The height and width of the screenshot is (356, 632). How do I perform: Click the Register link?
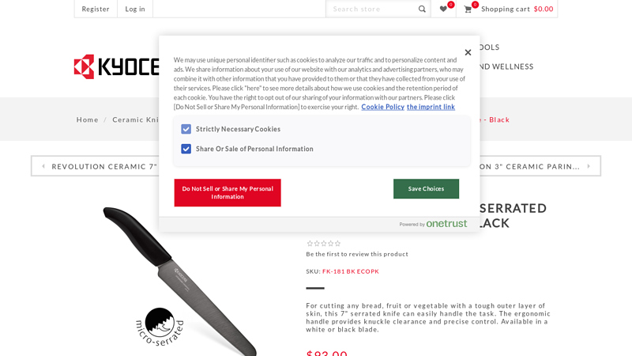tap(96, 9)
